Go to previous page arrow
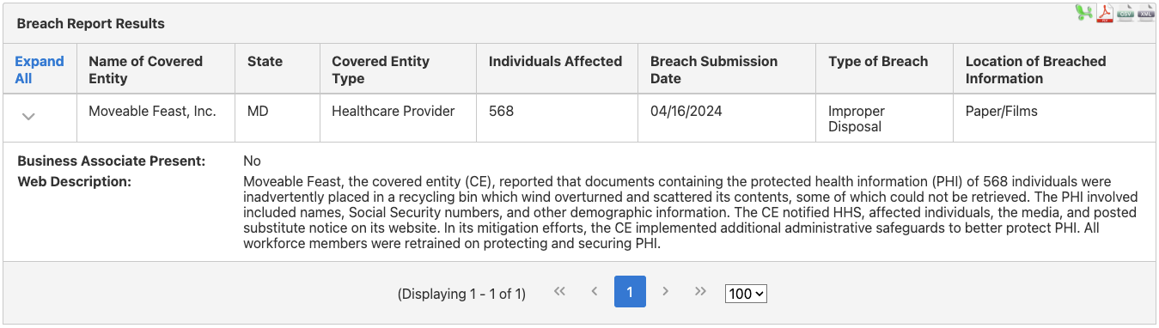The width and height of the screenshot is (1159, 328). 594,292
